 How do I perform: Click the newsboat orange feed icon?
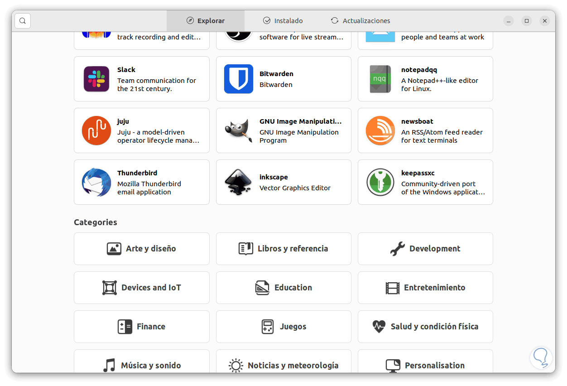[380, 130]
